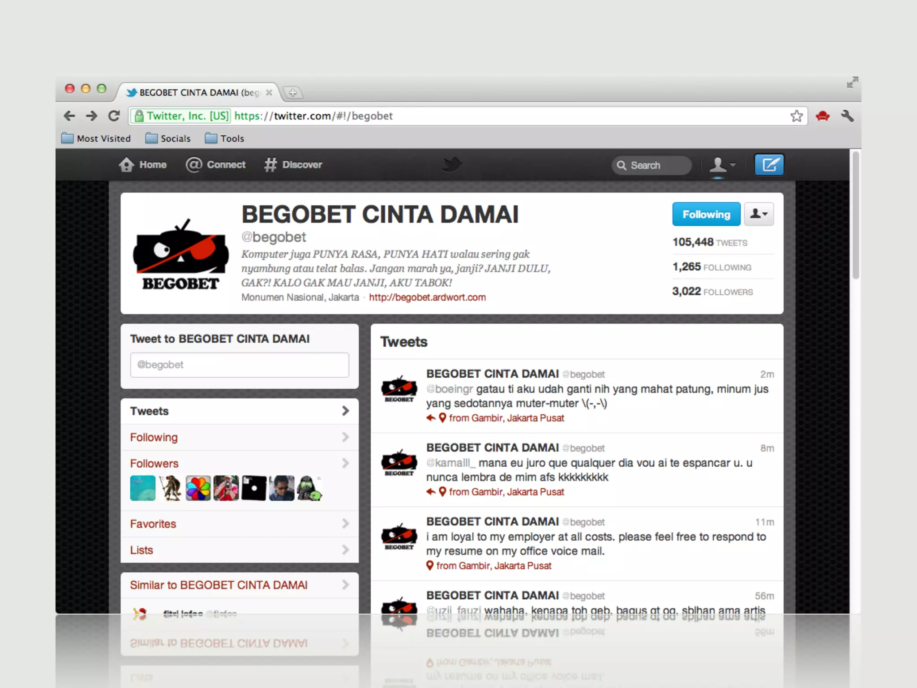
Task: Open the begobet.ardwort.com link
Action: [x=427, y=297]
